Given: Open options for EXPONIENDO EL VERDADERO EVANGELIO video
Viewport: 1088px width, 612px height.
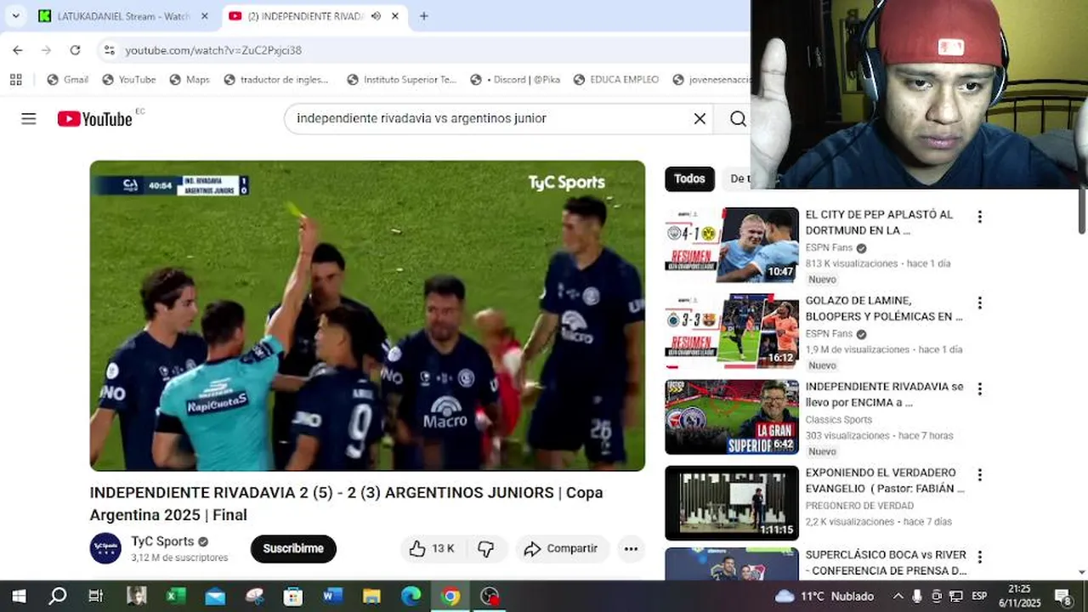Looking at the screenshot, I should pyautogui.click(x=979, y=474).
